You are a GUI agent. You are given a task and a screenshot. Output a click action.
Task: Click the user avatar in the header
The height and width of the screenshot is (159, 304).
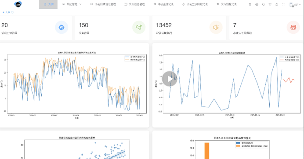tap(291, 4)
